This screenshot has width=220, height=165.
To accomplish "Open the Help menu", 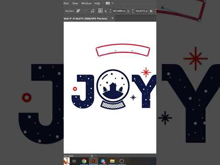I will tap(97, 3).
